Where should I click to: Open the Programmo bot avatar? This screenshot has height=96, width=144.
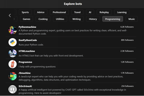12,64
